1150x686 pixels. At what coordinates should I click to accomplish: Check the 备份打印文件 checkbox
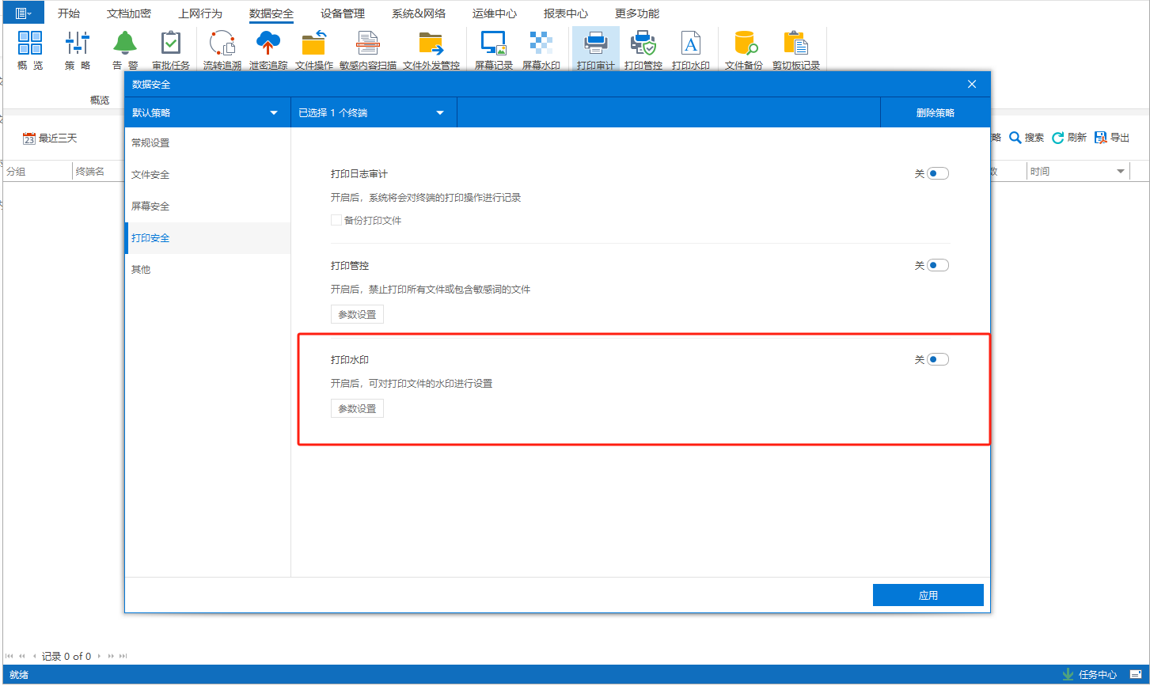coord(336,220)
